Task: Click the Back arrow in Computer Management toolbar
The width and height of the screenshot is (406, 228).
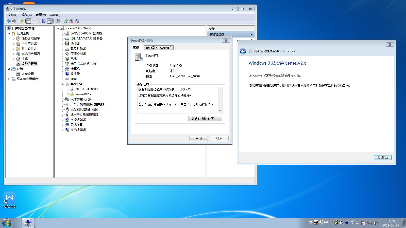Action: pyautogui.click(x=9, y=21)
